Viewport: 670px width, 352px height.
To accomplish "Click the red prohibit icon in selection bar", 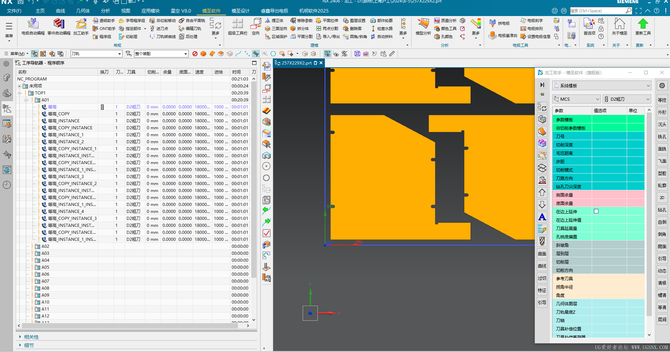I will (195, 54).
